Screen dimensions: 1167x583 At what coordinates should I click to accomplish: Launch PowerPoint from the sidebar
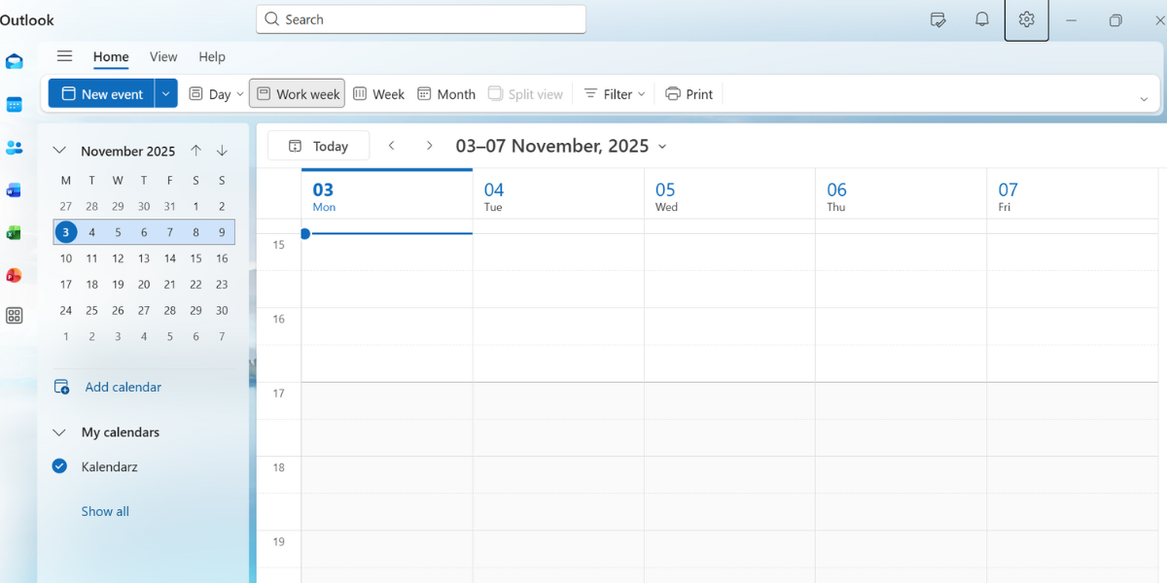coord(14,275)
